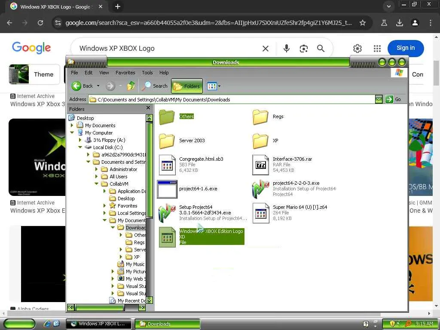Screen dimensions: 440x330
Task: Open Chrome downloads icon
Action: coord(399,23)
